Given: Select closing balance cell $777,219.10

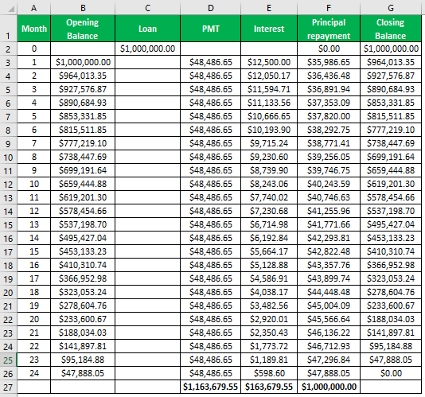Looking at the screenshot, I should [391, 130].
